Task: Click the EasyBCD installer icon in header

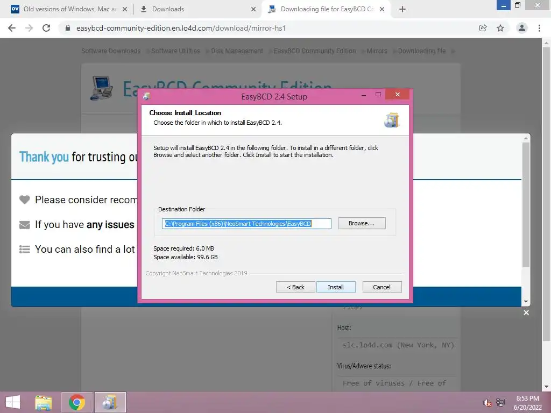Action: [392, 120]
